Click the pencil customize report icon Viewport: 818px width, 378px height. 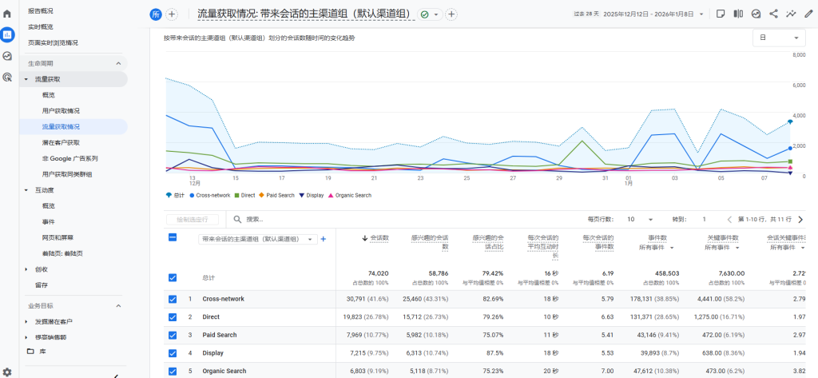[808, 14]
